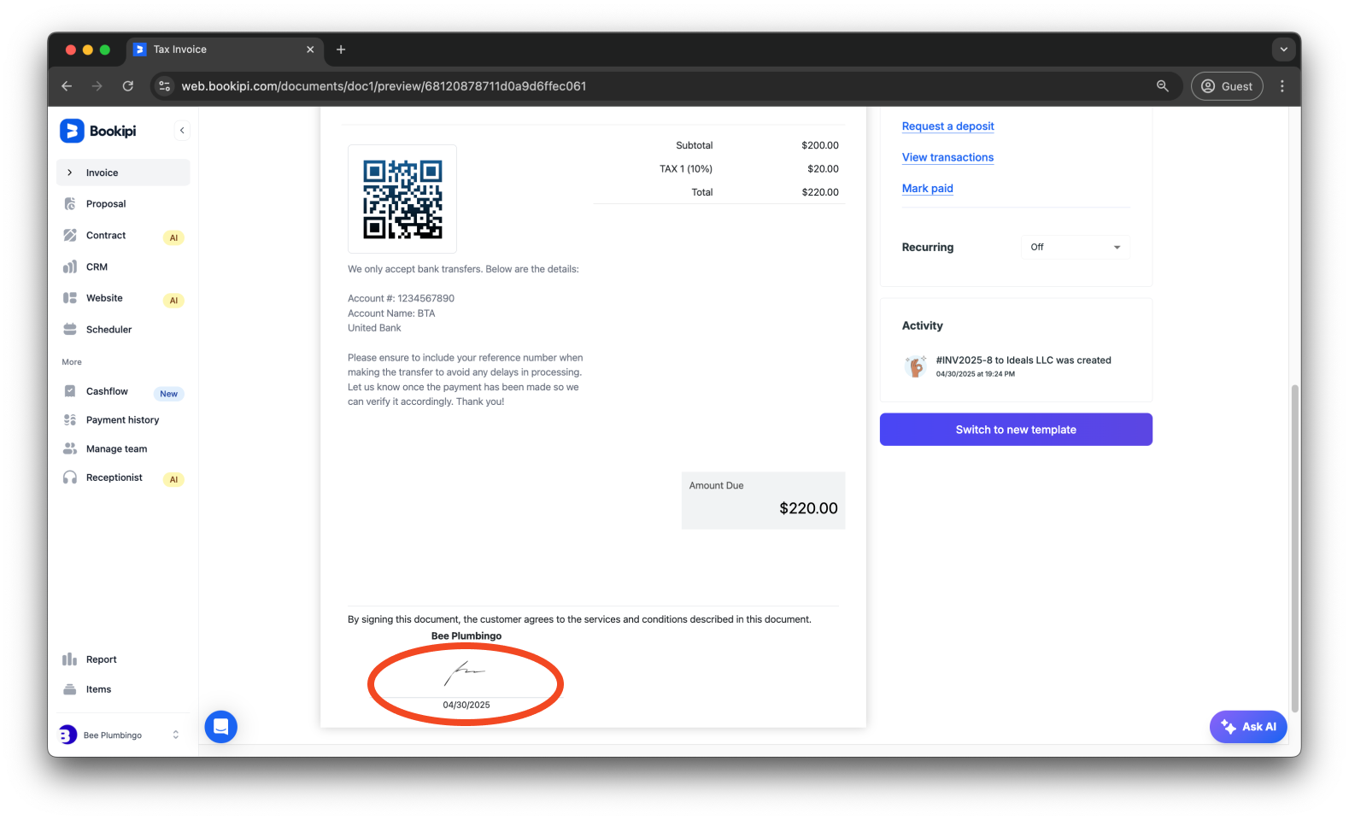Click the invoice QR code image
1349x820 pixels.
pyautogui.click(x=402, y=199)
